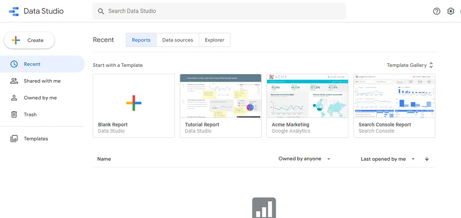Open Shared with me section
This screenshot has width=461, height=218.
tap(43, 81)
